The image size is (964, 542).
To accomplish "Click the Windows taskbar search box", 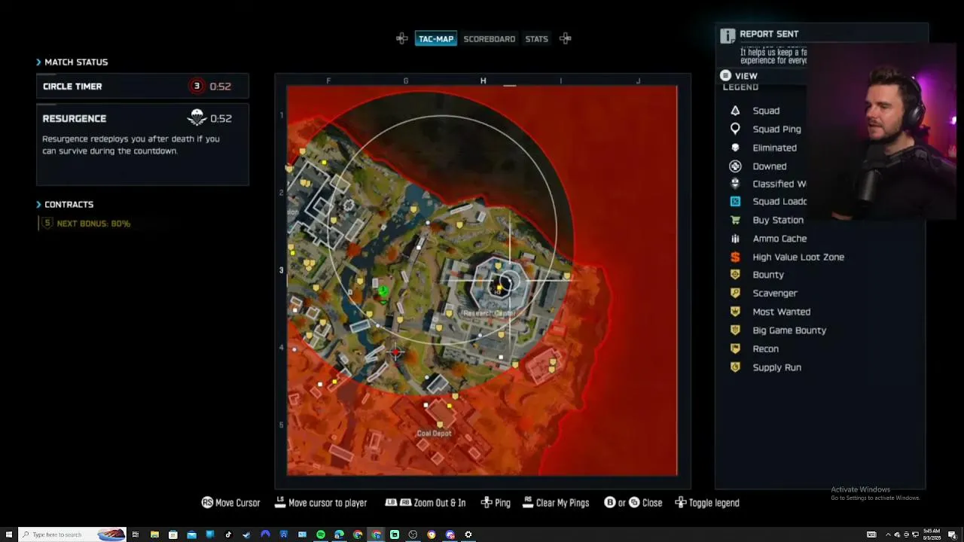I will point(72,534).
